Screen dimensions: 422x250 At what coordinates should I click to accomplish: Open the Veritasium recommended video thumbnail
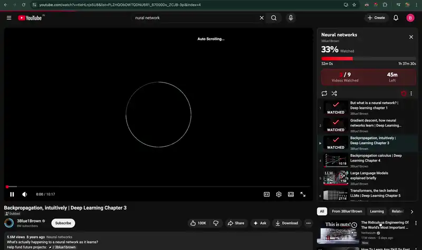click(x=338, y=232)
